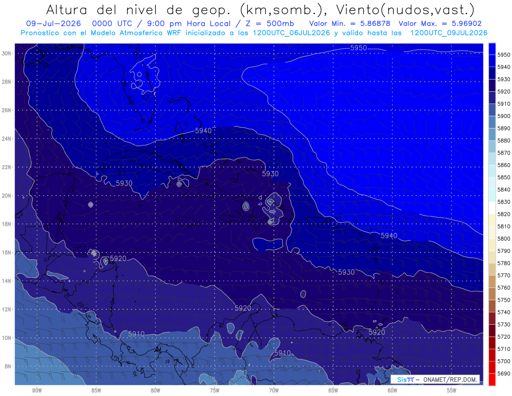Click the '55W' longitude axis label
This screenshot has width=512, height=396.
[452, 390]
